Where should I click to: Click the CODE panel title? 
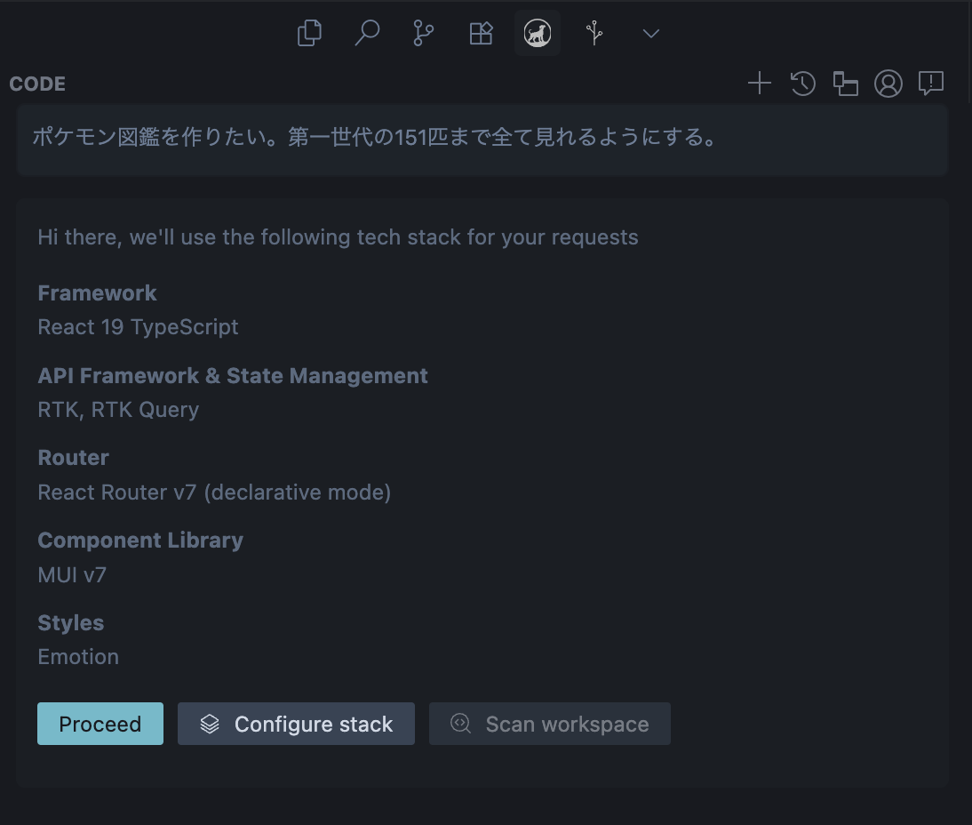[37, 84]
